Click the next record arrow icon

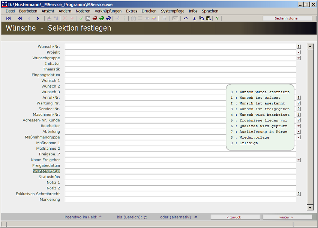click(x=38, y=18)
